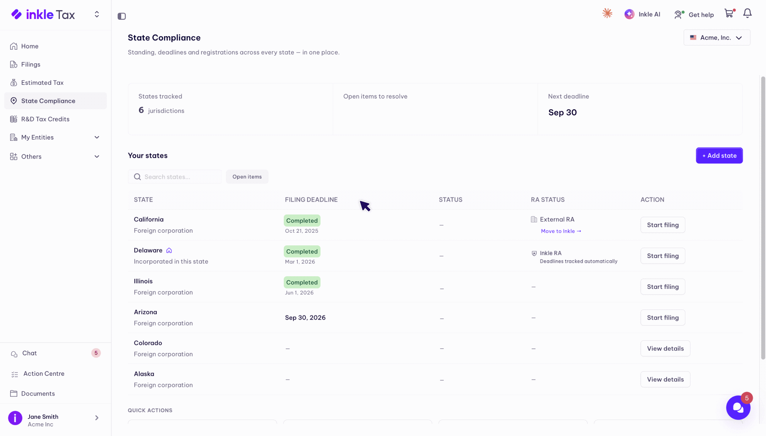Screen dimensions: 766x436
Task: Click the inkle Tax logo
Action: [43, 15]
